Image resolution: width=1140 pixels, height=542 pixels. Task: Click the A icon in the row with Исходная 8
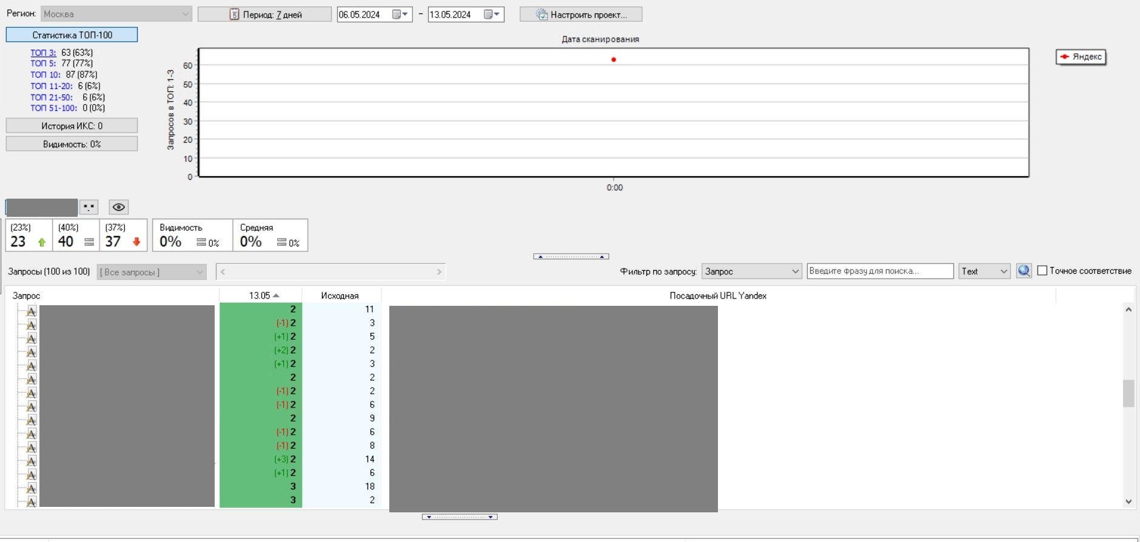point(32,447)
